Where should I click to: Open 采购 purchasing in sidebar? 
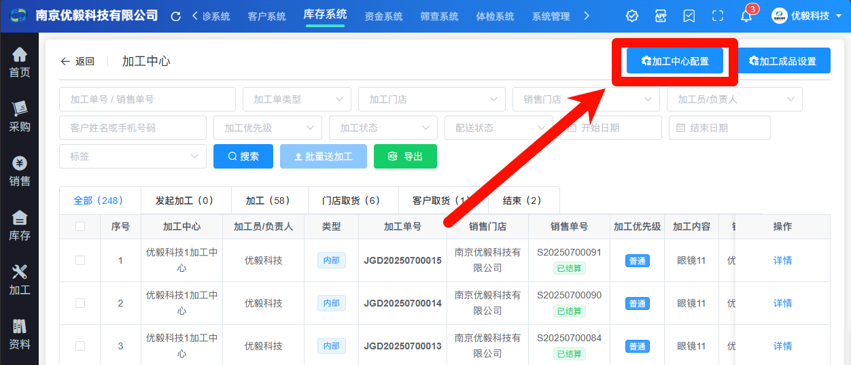point(19,116)
